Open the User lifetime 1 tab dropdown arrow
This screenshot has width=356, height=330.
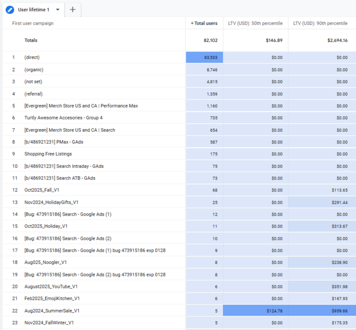tap(58, 9)
